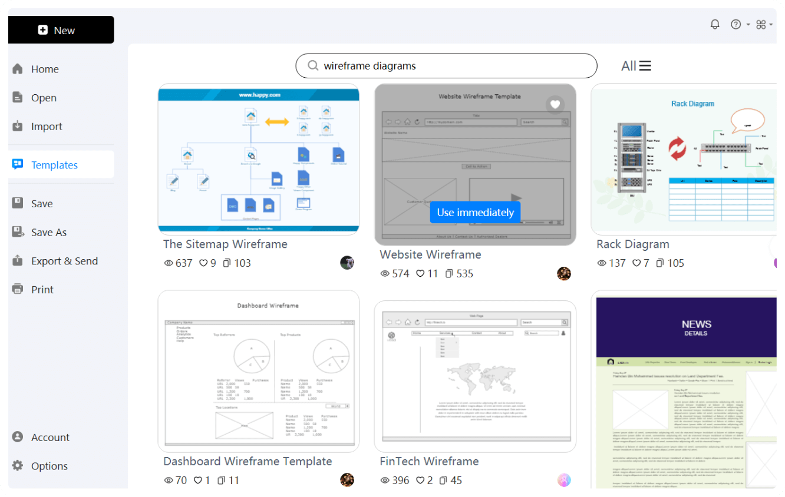The image size is (785, 497).
Task: Click the Print printer icon
Action: click(18, 289)
